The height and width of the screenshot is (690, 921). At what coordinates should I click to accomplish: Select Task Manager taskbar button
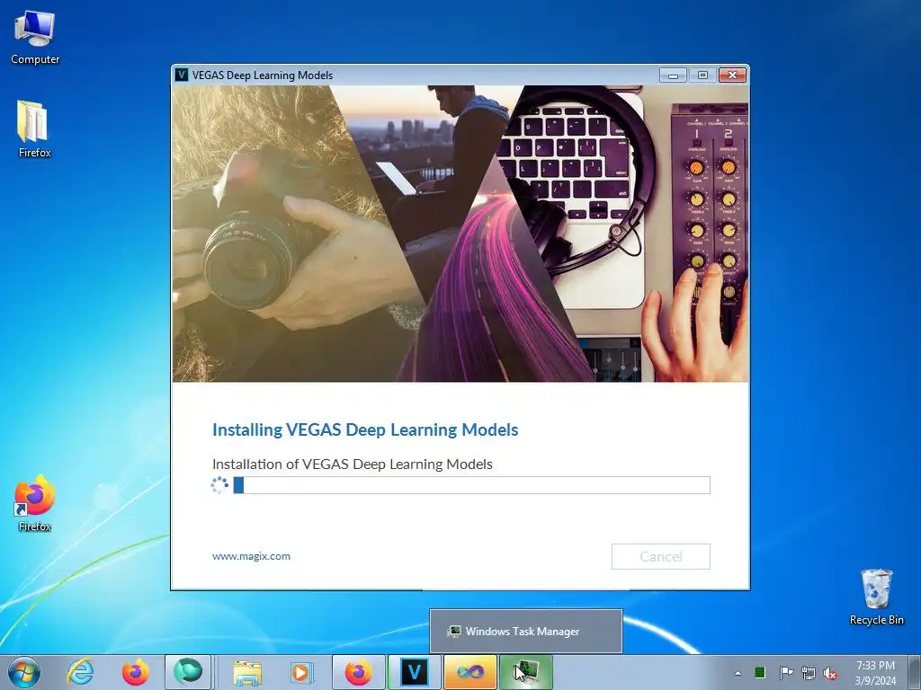tap(525, 672)
